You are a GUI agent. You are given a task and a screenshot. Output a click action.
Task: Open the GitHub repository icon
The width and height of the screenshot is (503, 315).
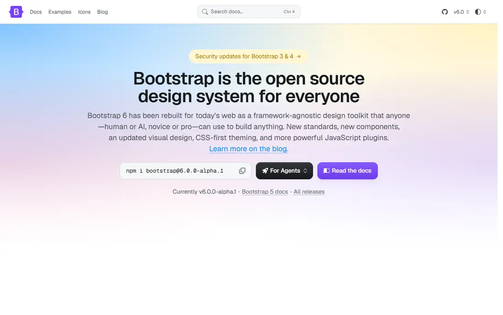[x=444, y=12]
